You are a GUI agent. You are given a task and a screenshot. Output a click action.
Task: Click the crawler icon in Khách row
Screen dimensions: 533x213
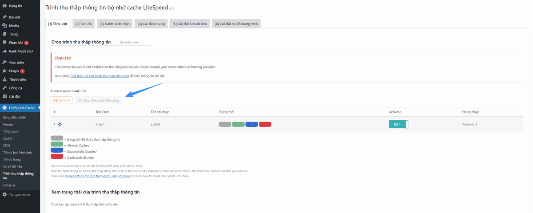pos(60,124)
